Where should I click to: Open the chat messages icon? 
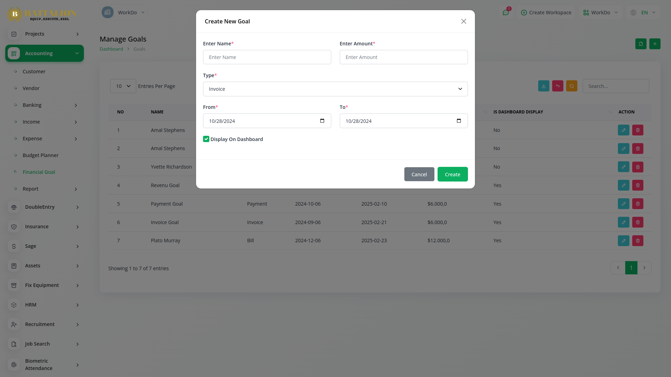point(506,13)
